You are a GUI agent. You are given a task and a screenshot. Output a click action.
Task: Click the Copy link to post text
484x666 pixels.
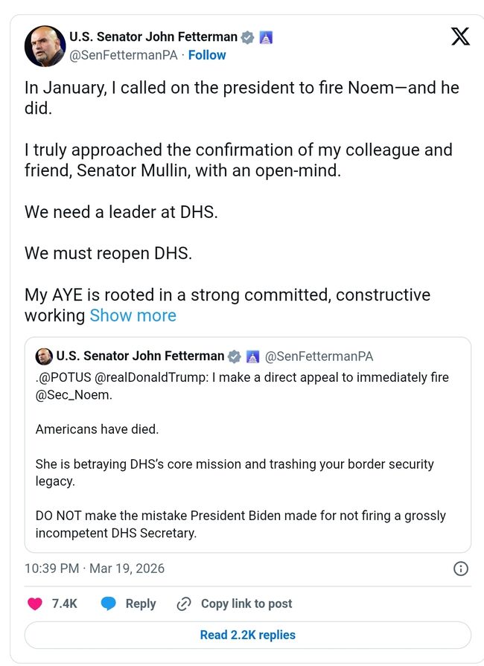(246, 603)
